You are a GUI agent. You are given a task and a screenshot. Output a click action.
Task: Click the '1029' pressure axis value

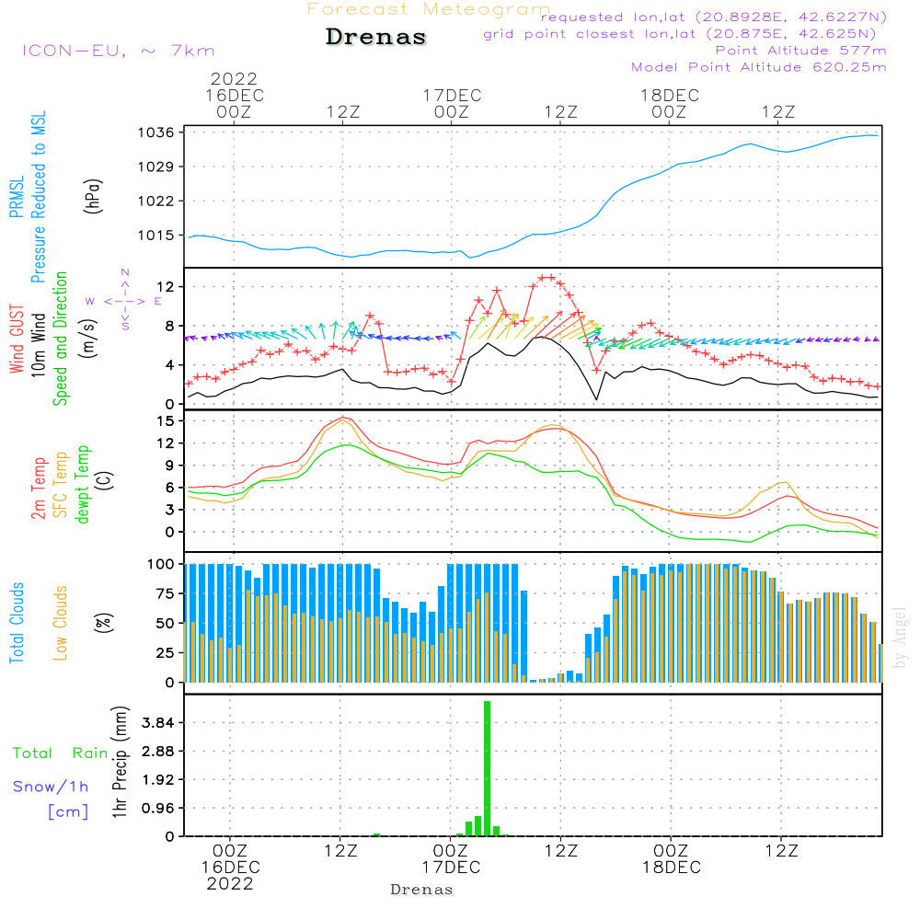(x=156, y=167)
